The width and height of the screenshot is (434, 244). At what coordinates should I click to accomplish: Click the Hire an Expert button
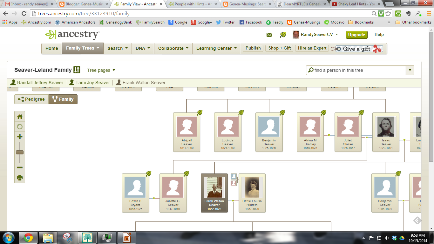click(312, 48)
